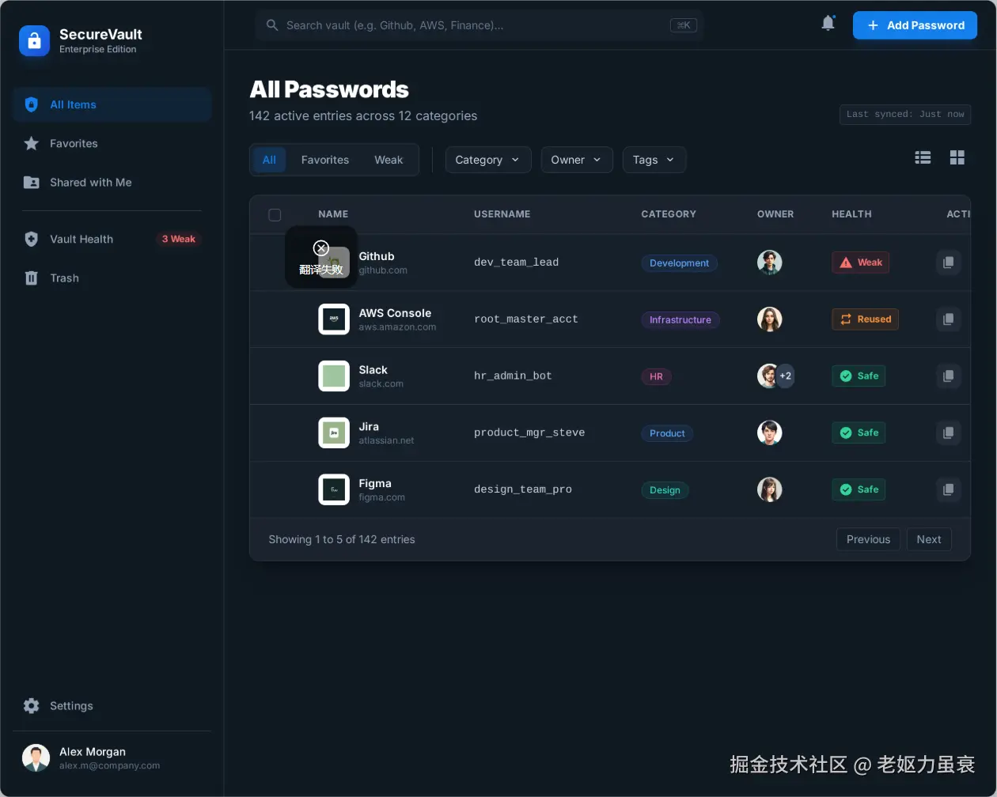The height and width of the screenshot is (797, 997).
Task: Click username design_team_pro
Action: [523, 490]
